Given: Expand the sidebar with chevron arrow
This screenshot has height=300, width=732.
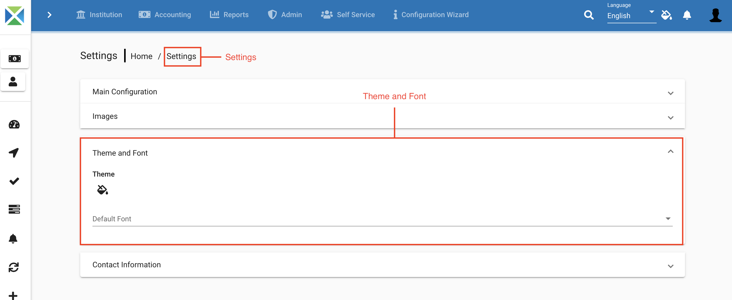Looking at the screenshot, I should pyautogui.click(x=49, y=15).
